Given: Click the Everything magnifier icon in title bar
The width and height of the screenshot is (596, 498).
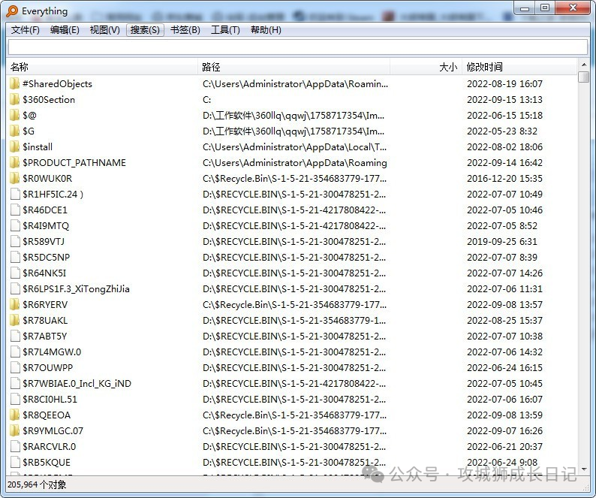Looking at the screenshot, I should pos(12,11).
